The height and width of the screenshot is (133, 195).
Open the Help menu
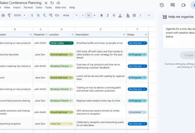(x=72, y=8)
